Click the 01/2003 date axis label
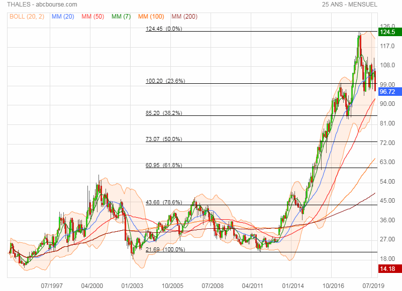The height and width of the screenshot is (291, 402). tap(132, 285)
